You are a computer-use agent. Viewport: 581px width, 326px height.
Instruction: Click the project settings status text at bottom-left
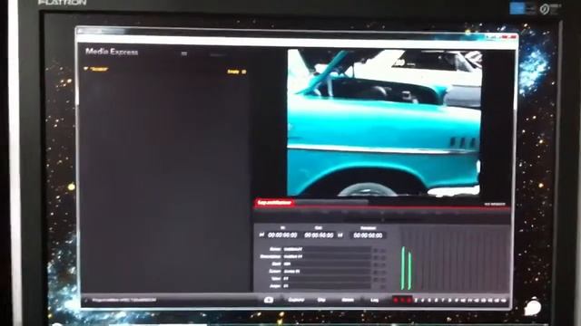pos(123,300)
